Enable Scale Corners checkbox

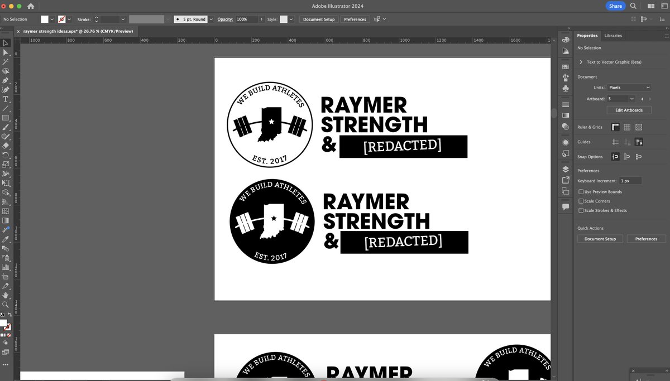581,201
